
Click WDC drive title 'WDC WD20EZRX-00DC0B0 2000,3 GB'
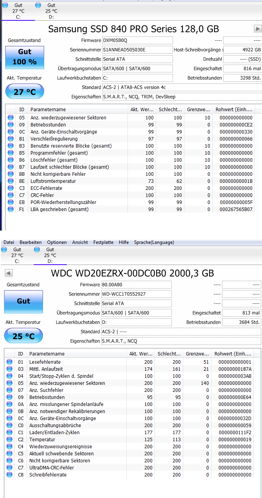click(x=133, y=273)
